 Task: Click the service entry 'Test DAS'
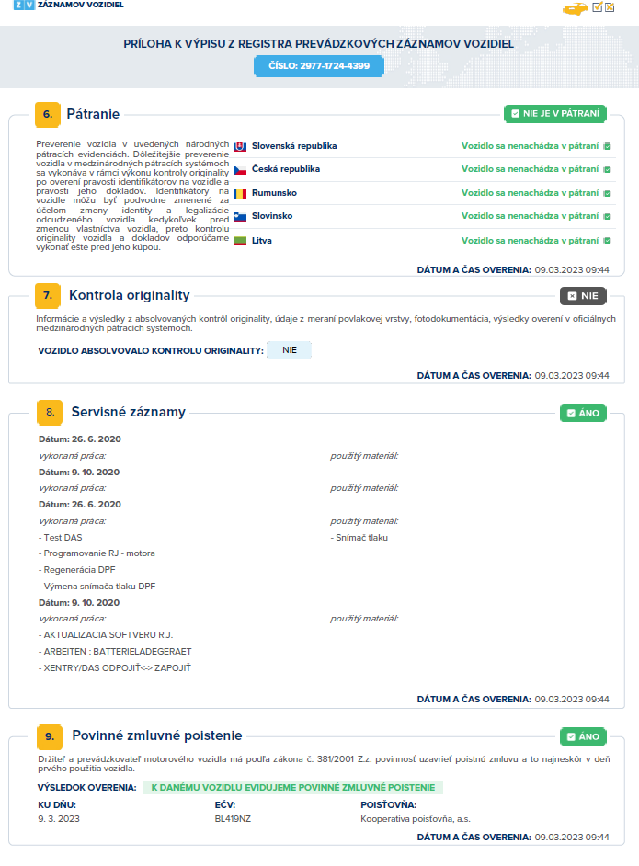coord(60,538)
